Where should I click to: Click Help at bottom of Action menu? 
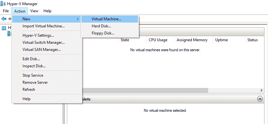[x=47, y=99]
